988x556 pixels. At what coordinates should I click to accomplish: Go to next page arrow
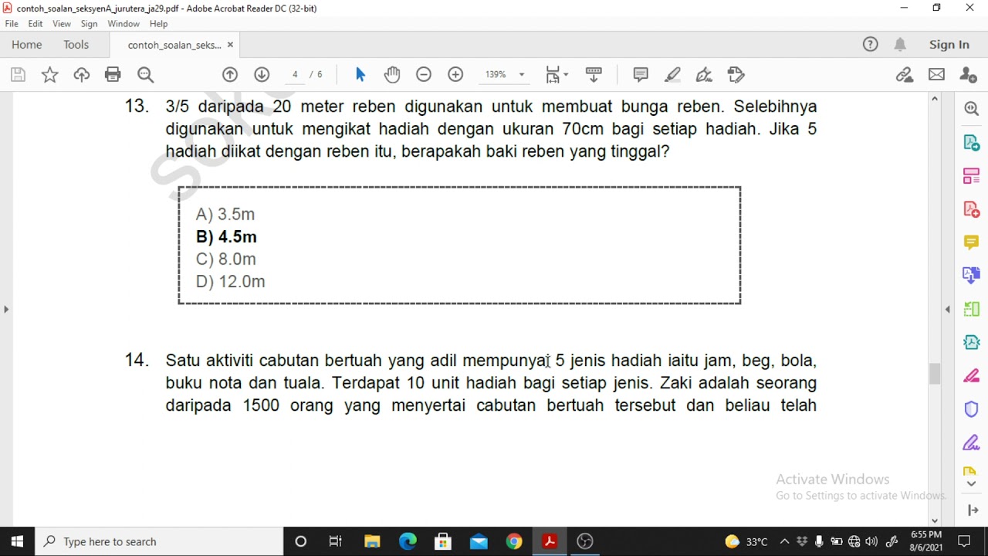point(262,75)
